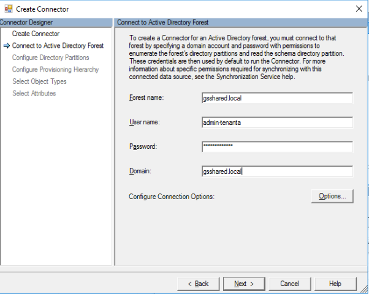Cancel the connector creation
This screenshot has width=369, height=294.
(289, 284)
